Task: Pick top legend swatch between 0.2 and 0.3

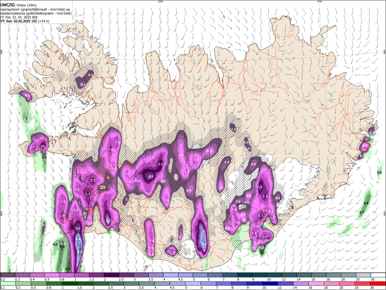Action: click(8, 275)
